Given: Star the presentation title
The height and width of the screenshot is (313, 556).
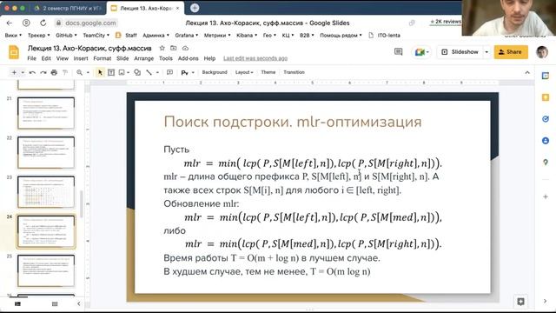Looking at the screenshot, I should tap(162, 48).
